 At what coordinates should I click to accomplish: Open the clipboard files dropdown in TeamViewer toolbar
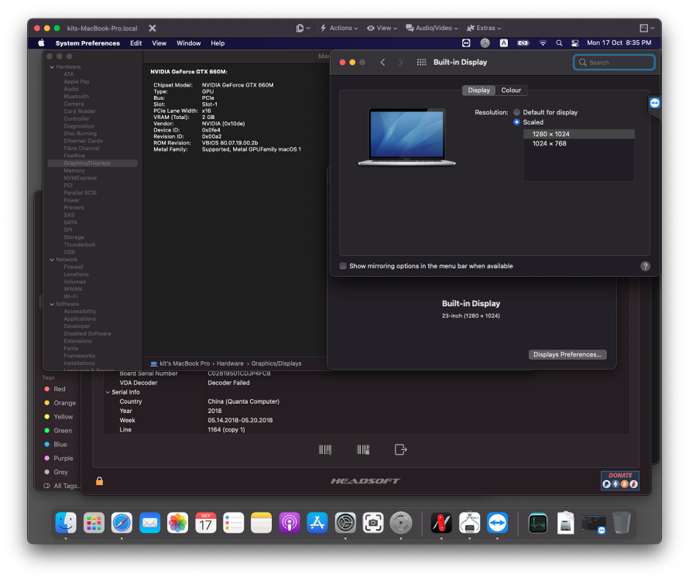(x=303, y=28)
